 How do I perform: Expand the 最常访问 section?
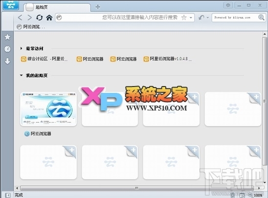tap(22, 48)
